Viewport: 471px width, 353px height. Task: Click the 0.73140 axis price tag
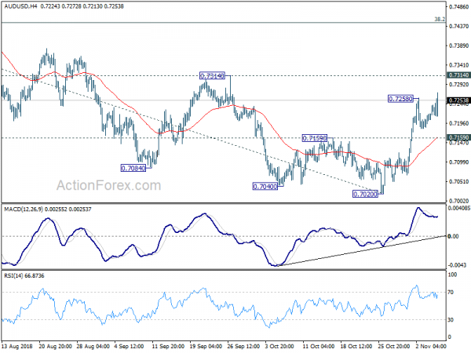458,75
